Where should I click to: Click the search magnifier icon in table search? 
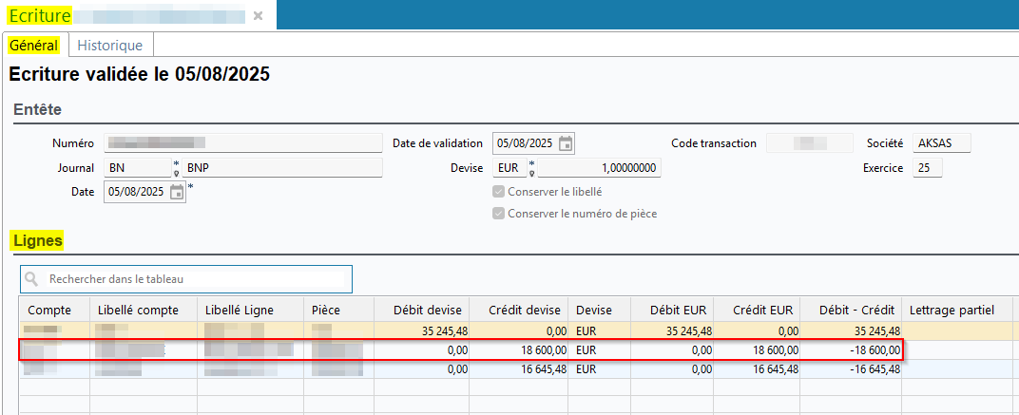pos(33,279)
